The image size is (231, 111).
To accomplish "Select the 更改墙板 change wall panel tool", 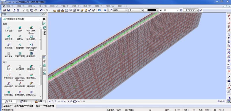I will [31, 85].
